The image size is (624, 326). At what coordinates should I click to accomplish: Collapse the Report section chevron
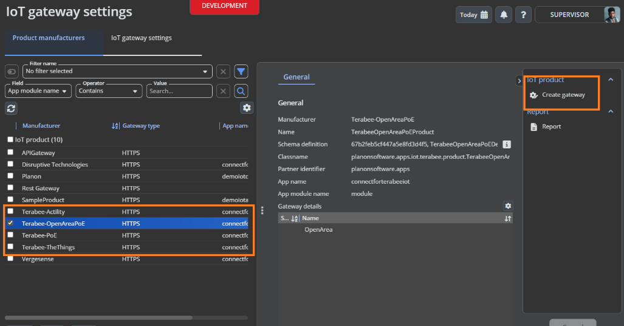pyautogui.click(x=611, y=111)
